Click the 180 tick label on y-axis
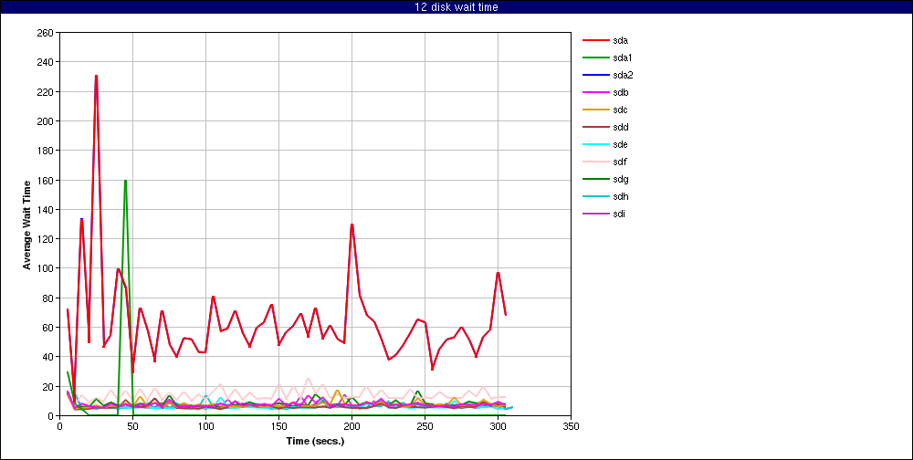Viewport: 913px width, 460px height. [46, 151]
